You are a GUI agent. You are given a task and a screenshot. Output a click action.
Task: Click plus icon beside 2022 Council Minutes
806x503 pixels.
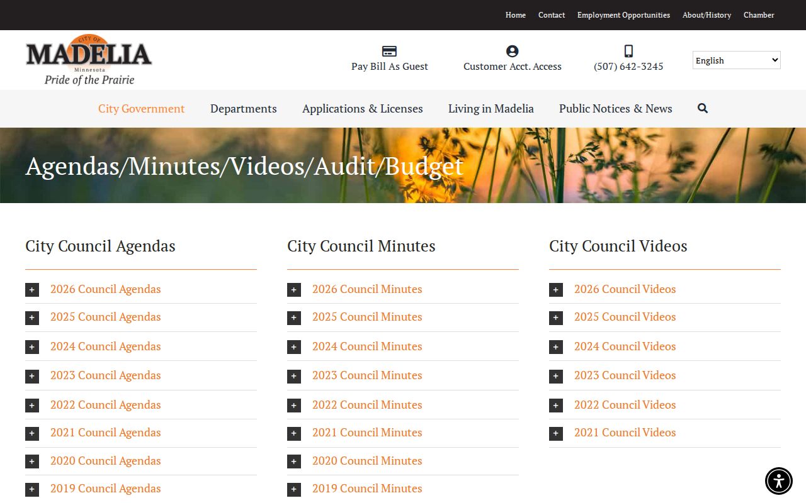tap(294, 405)
